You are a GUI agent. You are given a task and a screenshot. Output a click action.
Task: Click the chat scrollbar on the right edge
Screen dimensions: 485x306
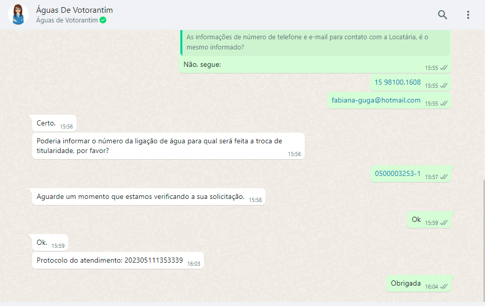pos(482,229)
